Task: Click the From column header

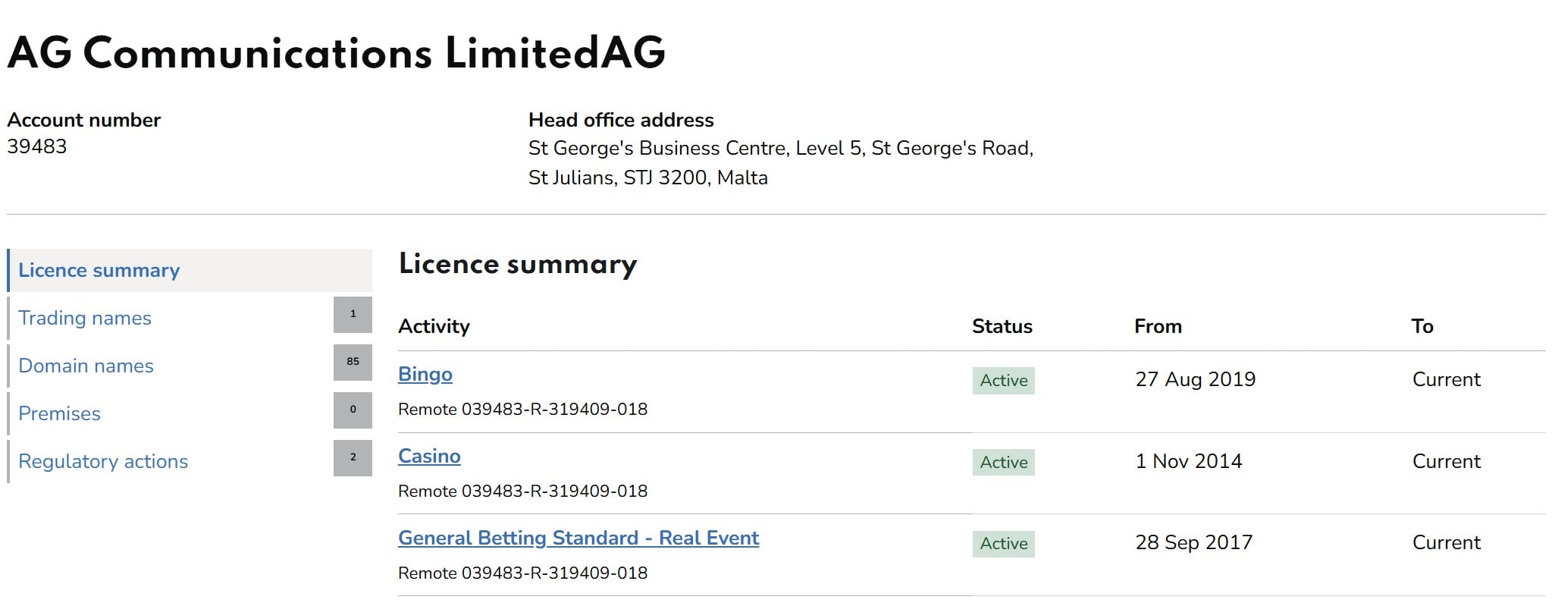Action: [x=1157, y=327]
